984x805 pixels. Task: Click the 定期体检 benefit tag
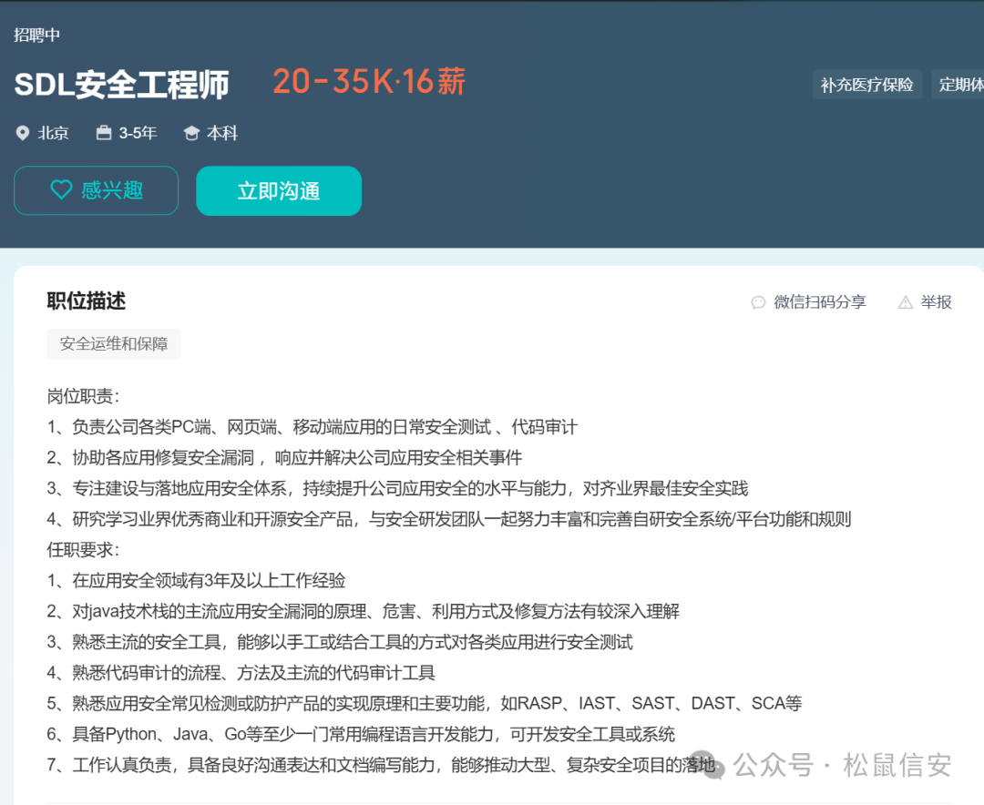pos(959,83)
